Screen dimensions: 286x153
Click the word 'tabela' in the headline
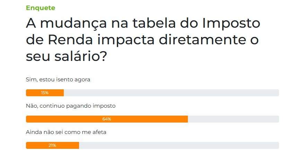pyautogui.click(x=154, y=23)
